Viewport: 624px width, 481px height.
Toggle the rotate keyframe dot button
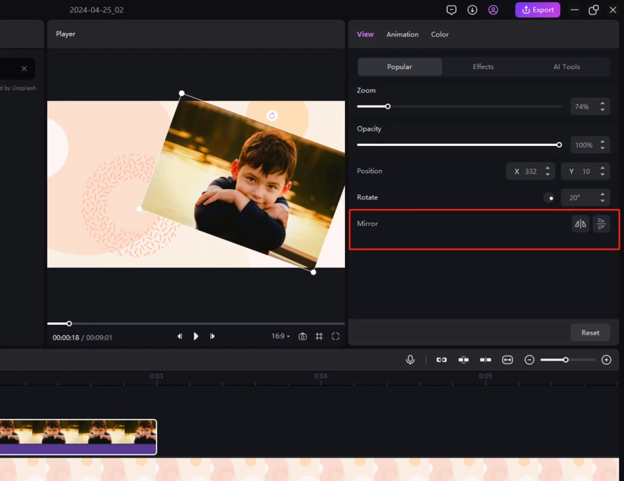point(549,198)
